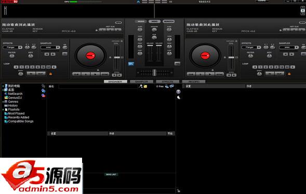Viewport: 306px width, 194px height.
Task: Open History in the folder tree
Action: tap(12, 106)
